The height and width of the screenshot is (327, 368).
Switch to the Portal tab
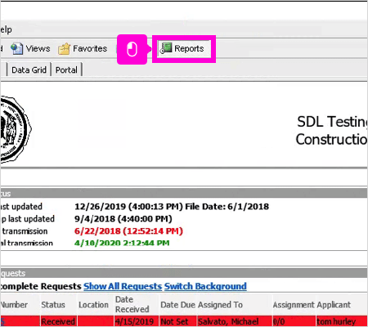(66, 69)
